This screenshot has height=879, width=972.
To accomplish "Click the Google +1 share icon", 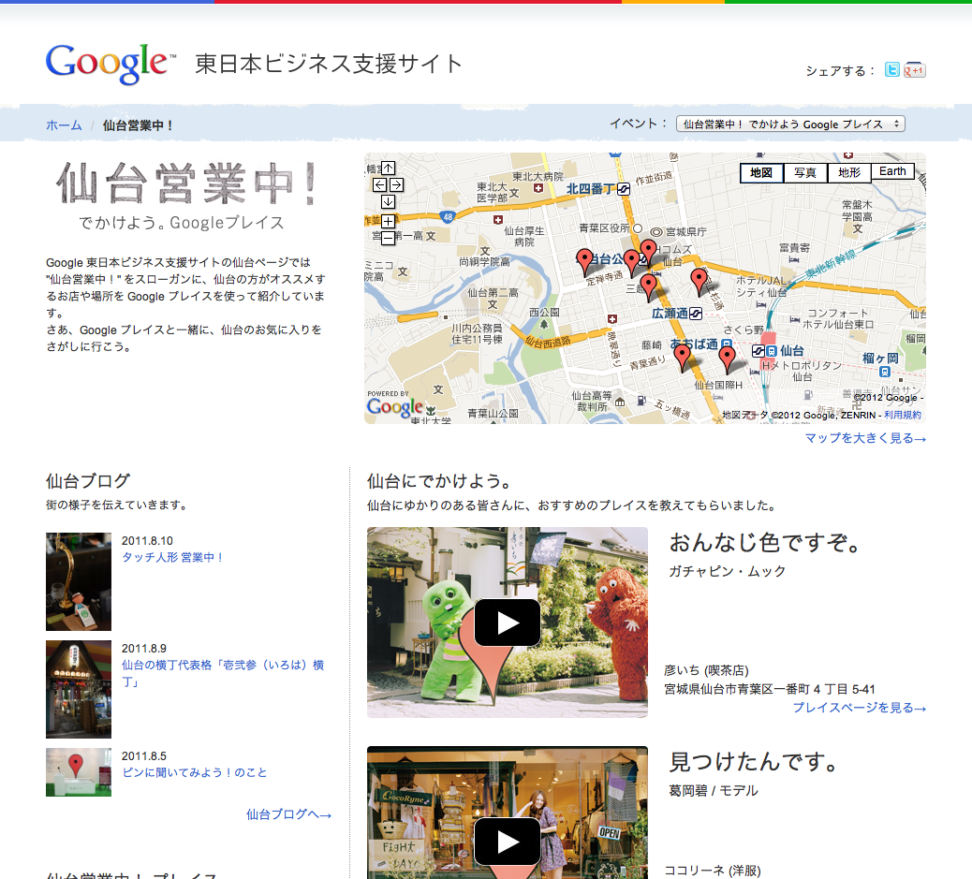I will [914, 70].
